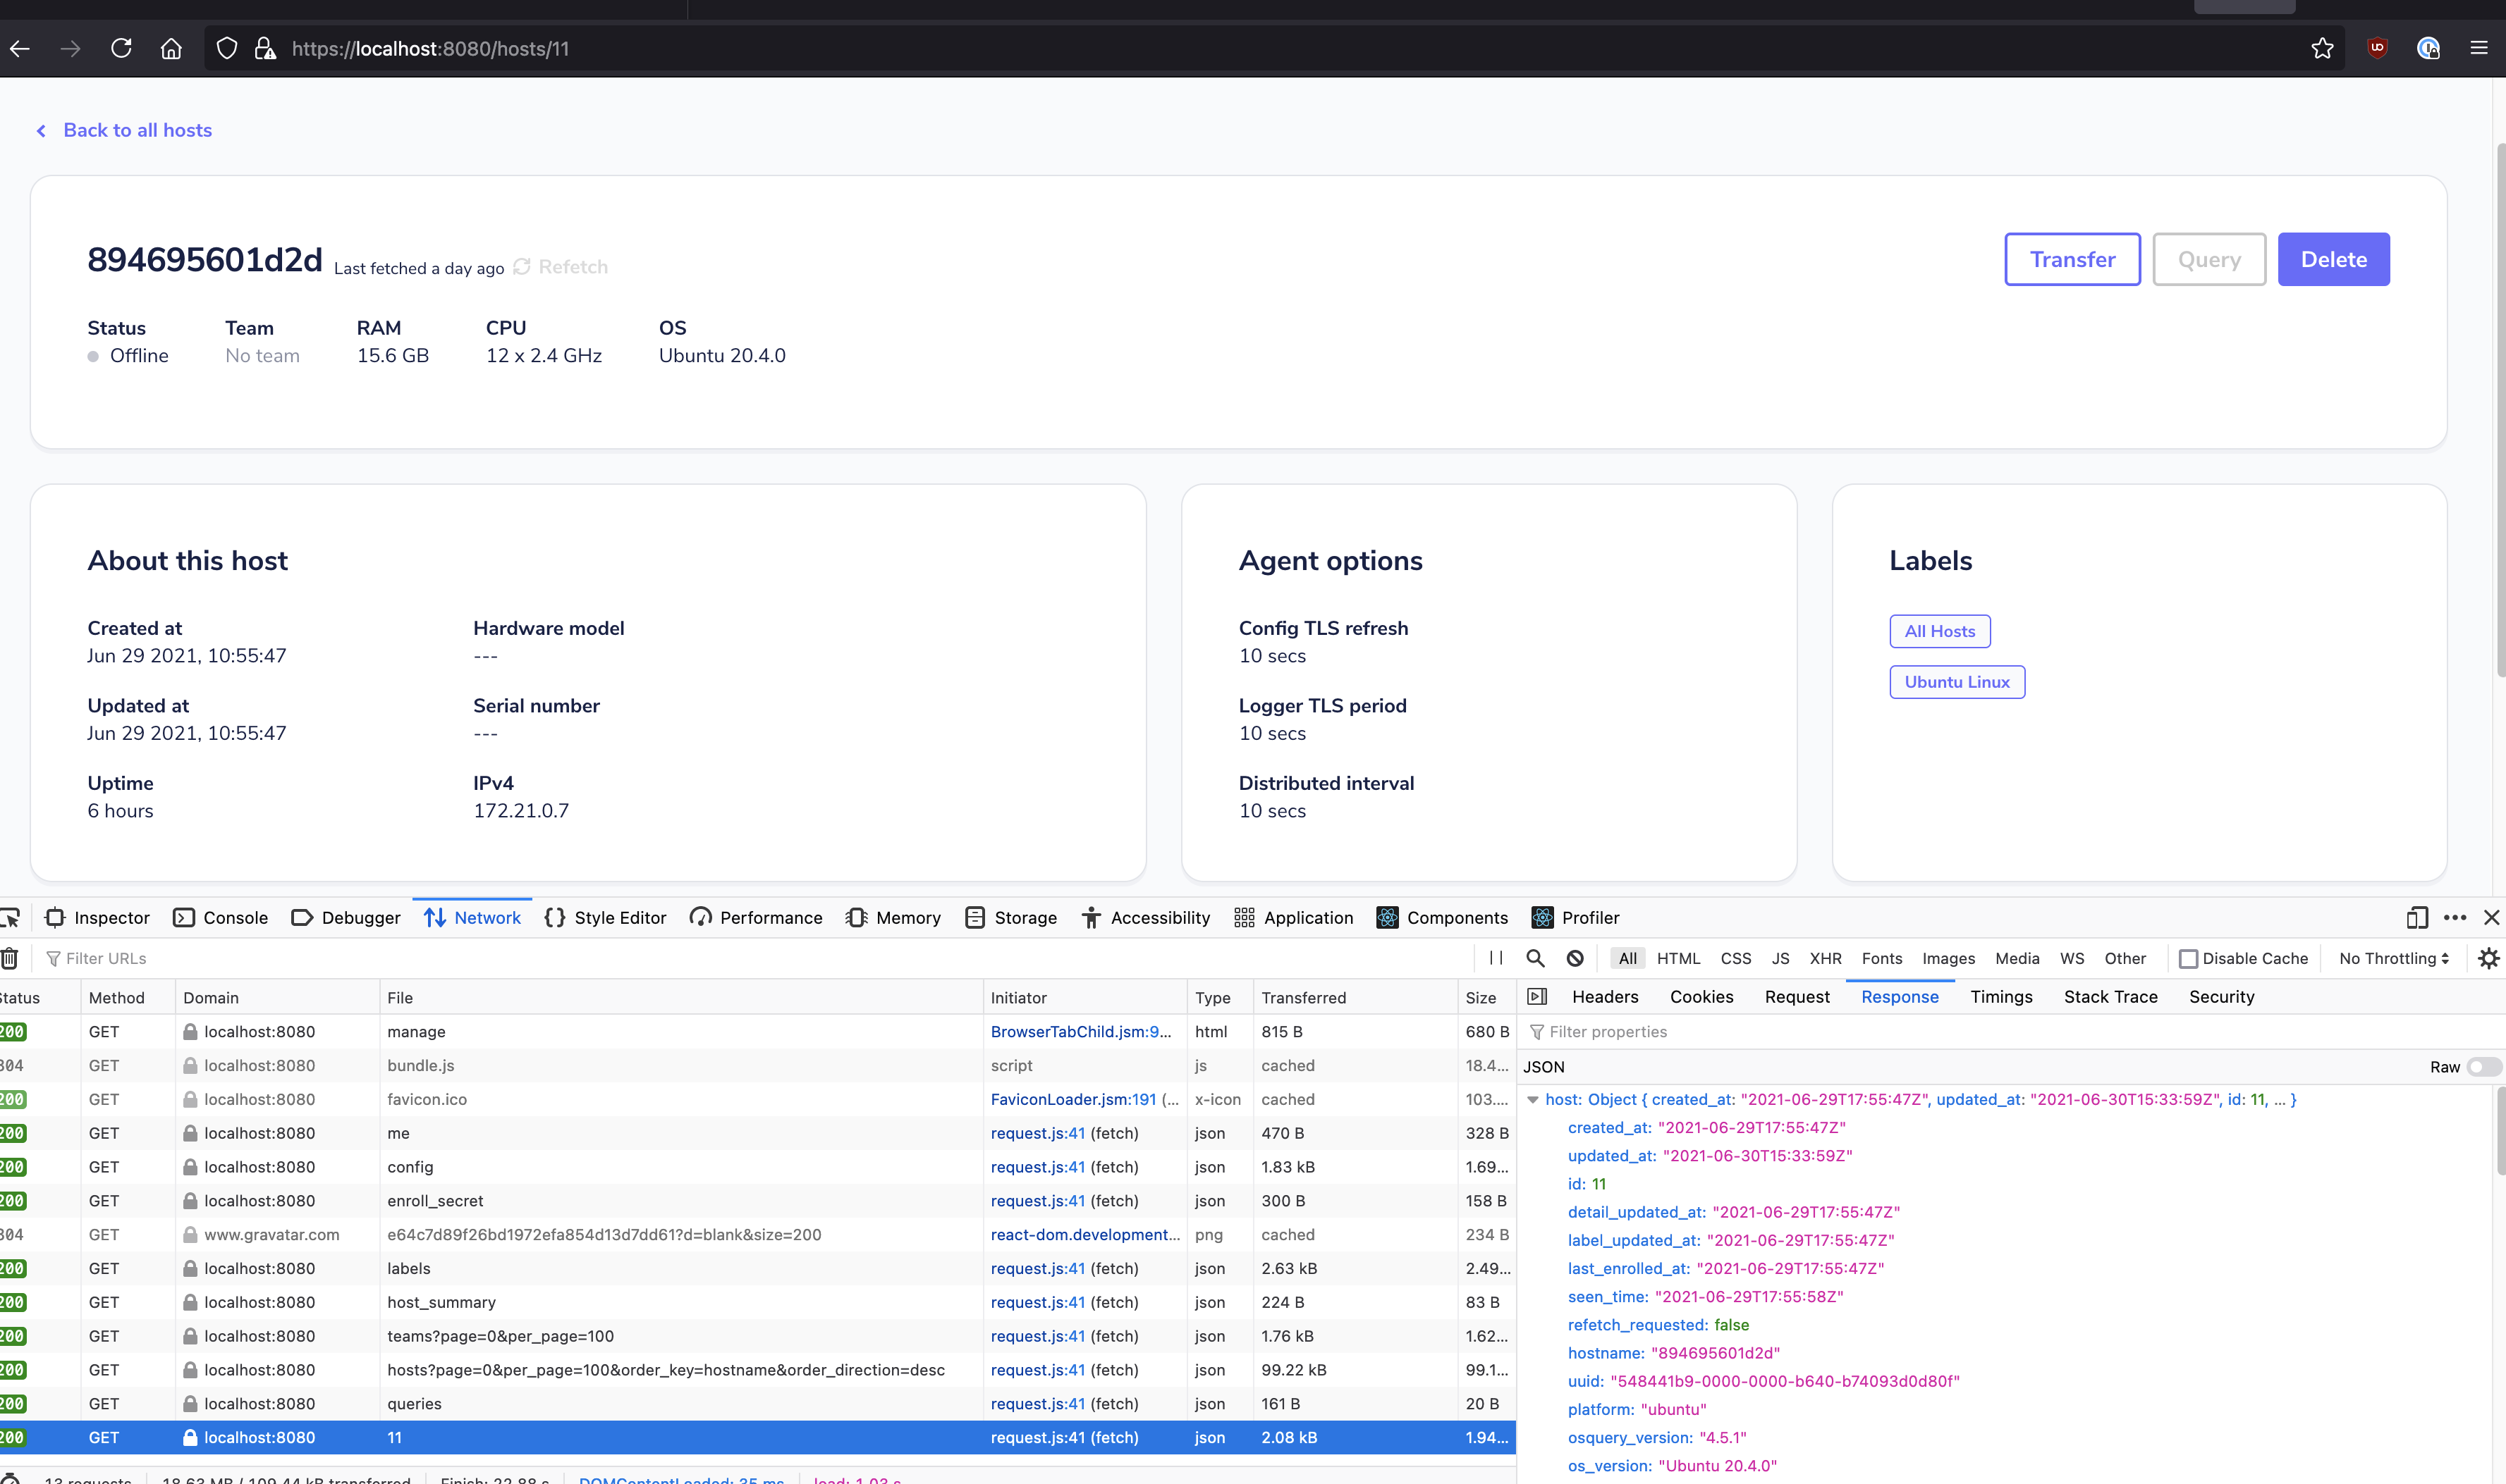Open the No Throttling dropdown

coord(2392,958)
